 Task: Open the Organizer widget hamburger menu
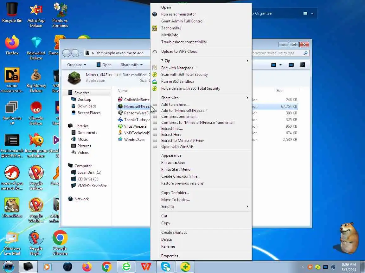(x=305, y=14)
